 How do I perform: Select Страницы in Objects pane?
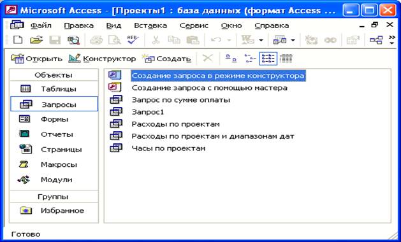coord(54,149)
